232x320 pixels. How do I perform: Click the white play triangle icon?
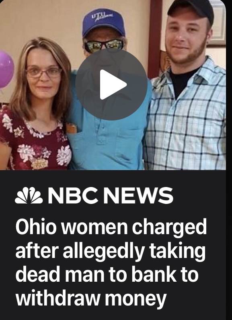(x=113, y=85)
